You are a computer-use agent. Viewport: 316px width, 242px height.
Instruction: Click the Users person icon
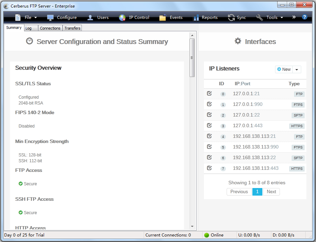[90, 18]
